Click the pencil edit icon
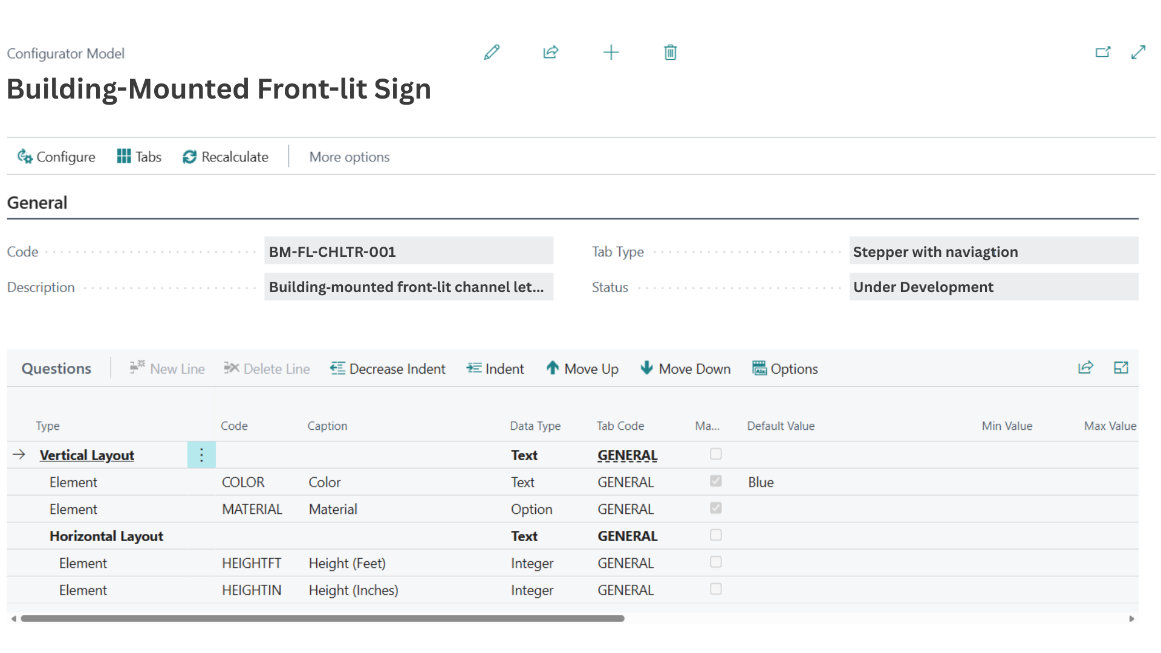 point(492,53)
